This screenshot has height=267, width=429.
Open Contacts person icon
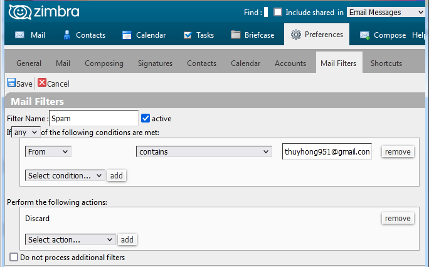[66, 35]
